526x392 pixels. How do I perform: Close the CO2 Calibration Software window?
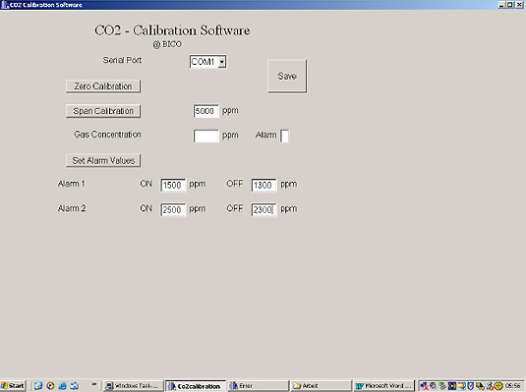point(518,5)
